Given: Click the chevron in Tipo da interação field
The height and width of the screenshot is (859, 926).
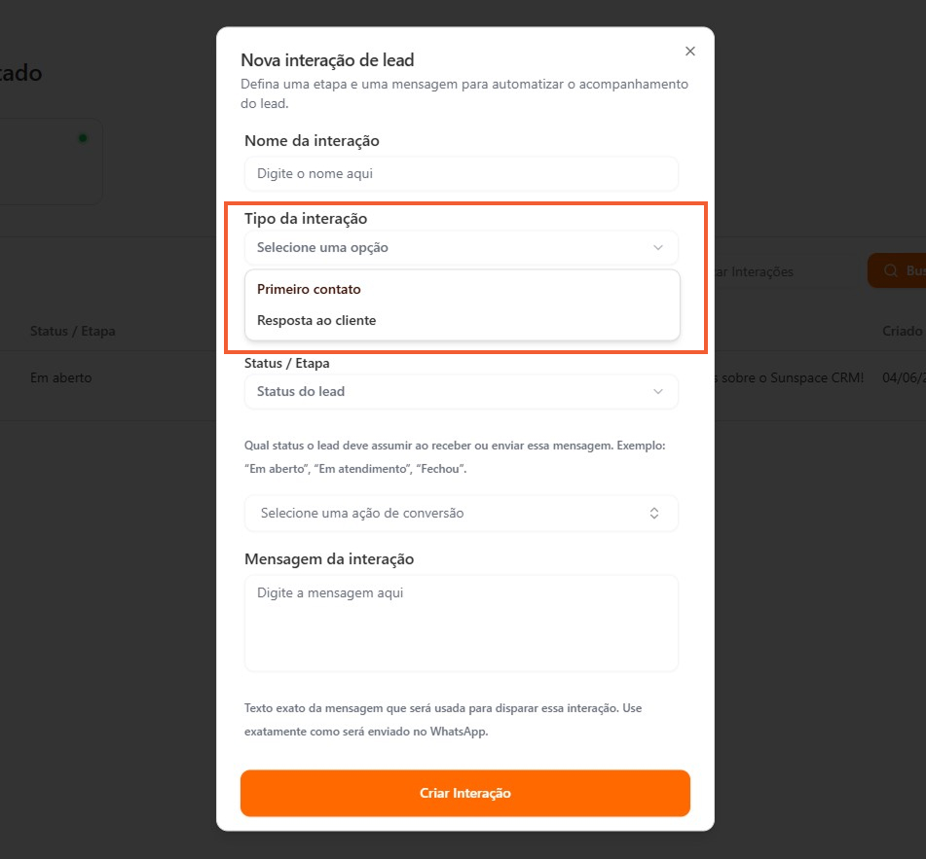Looking at the screenshot, I should pyautogui.click(x=658, y=248).
